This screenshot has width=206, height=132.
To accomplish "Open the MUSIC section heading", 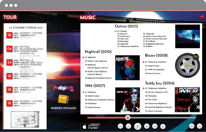I will 88,17.
